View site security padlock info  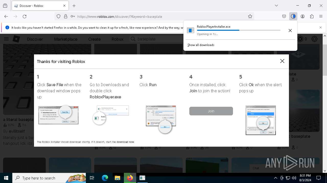click(66, 16)
